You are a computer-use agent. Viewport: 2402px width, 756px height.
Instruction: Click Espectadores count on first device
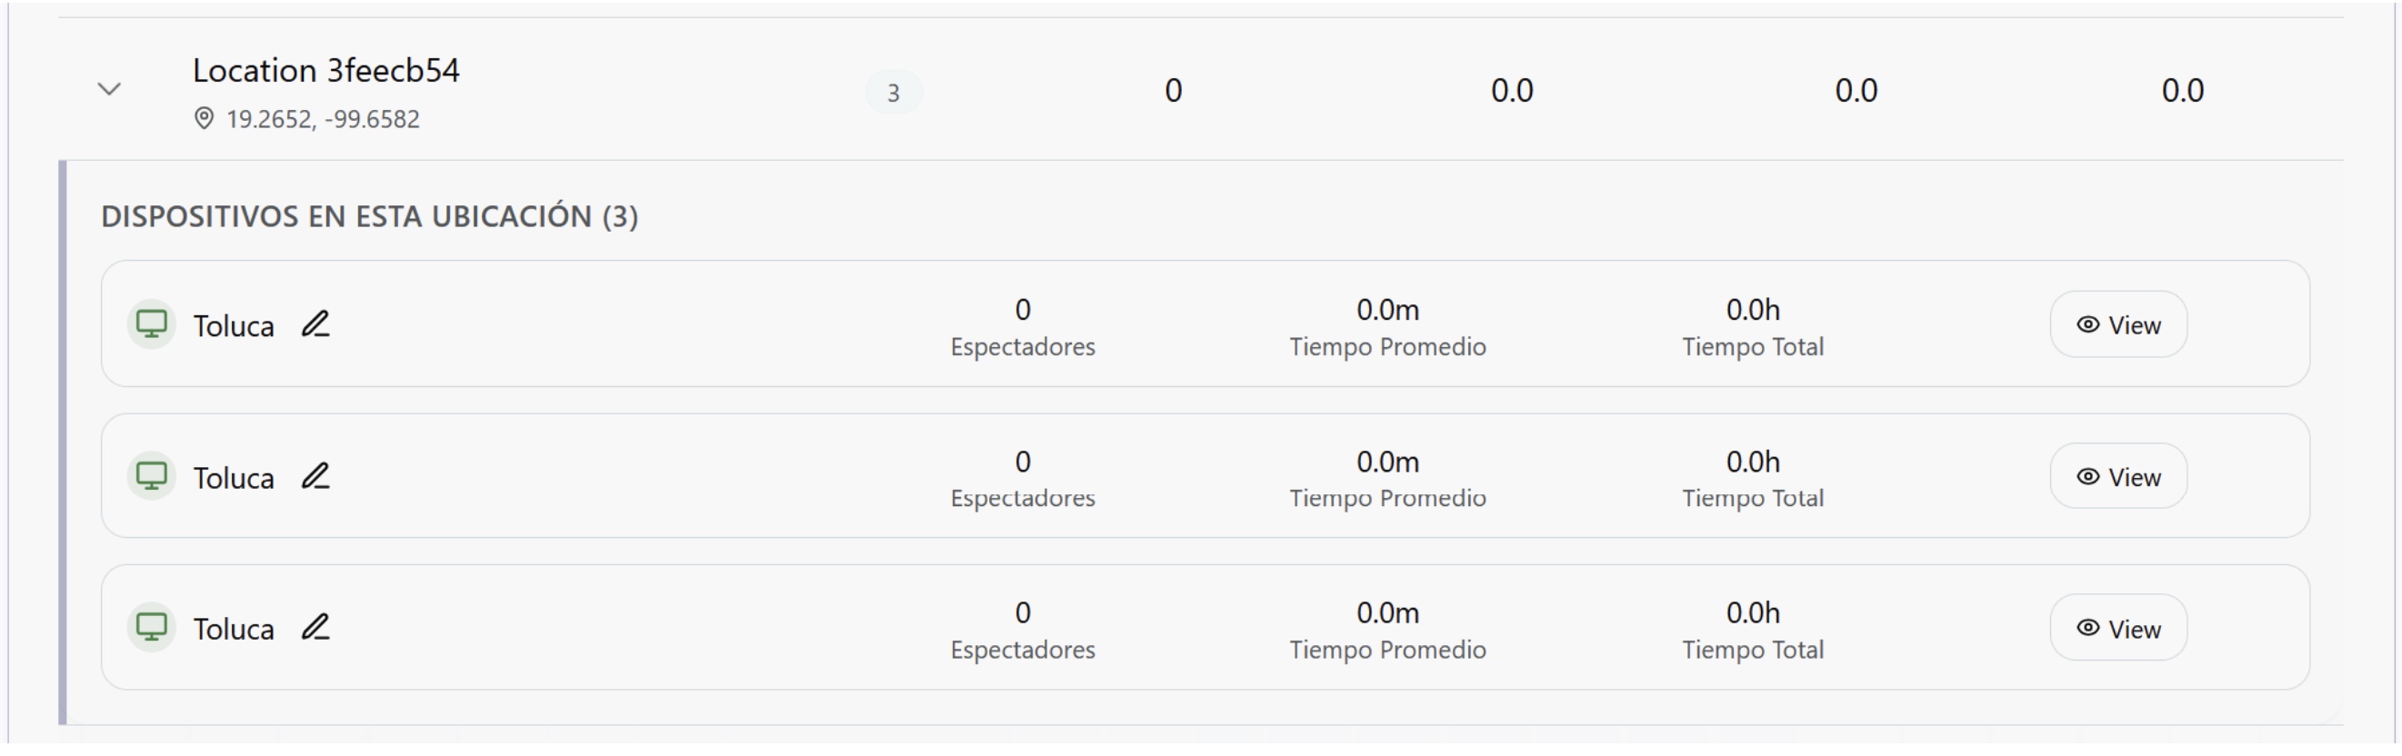click(x=1022, y=310)
